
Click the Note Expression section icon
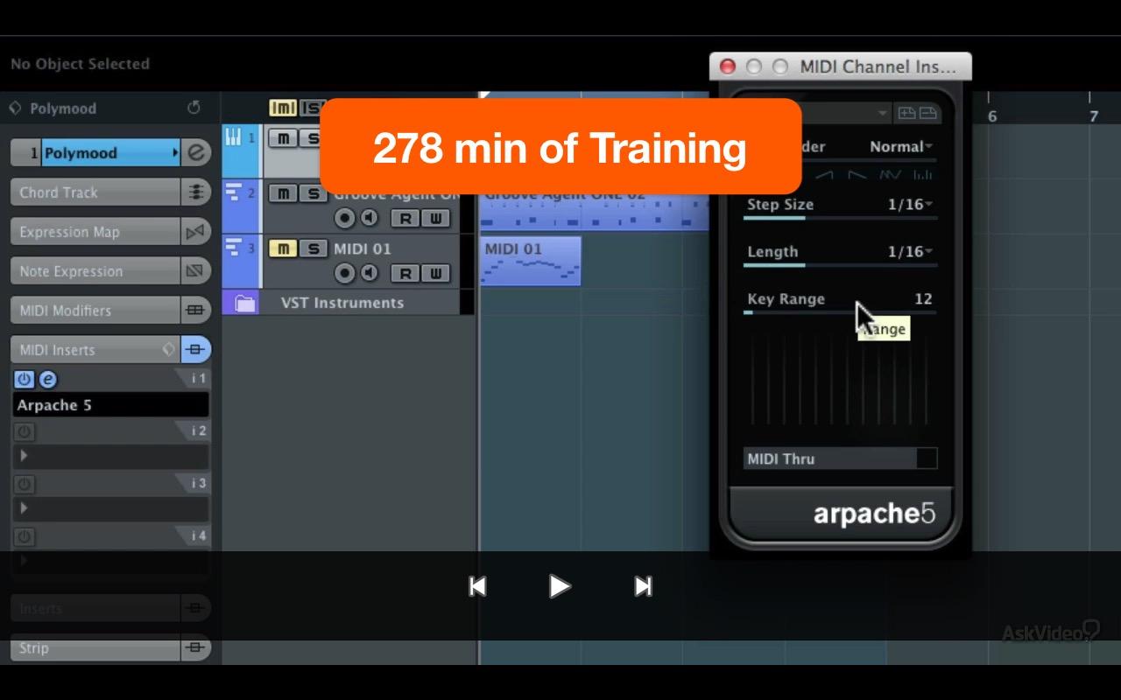click(x=196, y=270)
